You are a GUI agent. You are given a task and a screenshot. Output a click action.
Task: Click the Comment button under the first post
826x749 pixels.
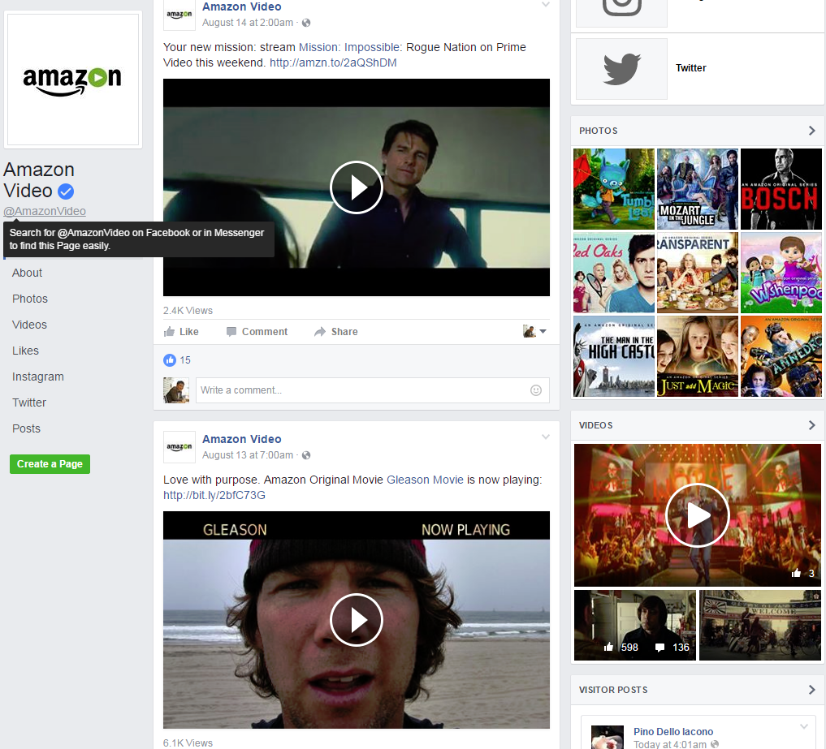point(257,332)
